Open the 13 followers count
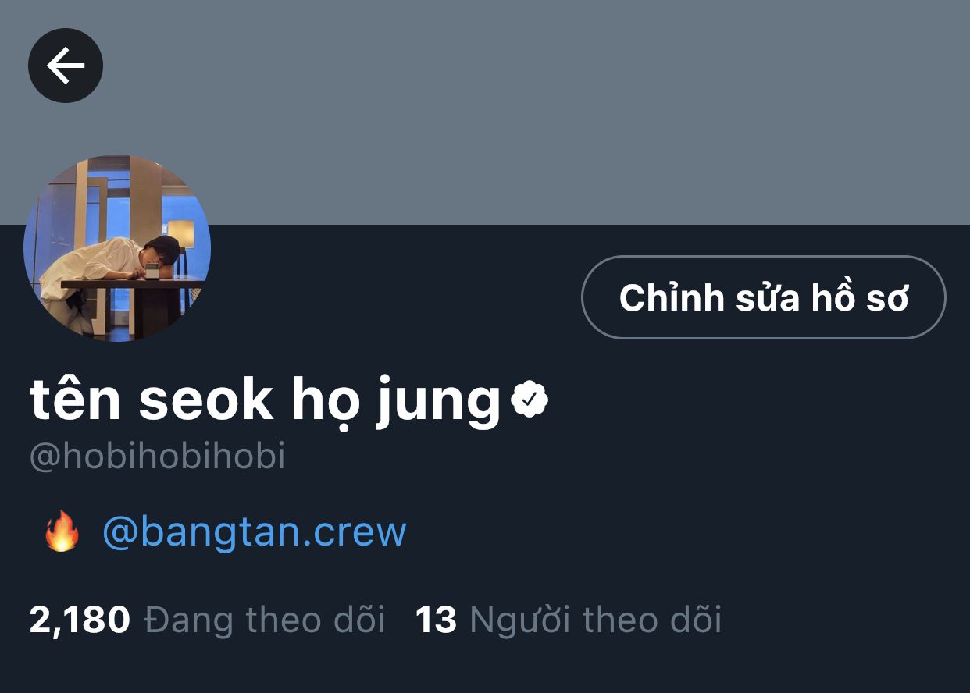Image resolution: width=970 pixels, height=693 pixels. tap(436, 620)
